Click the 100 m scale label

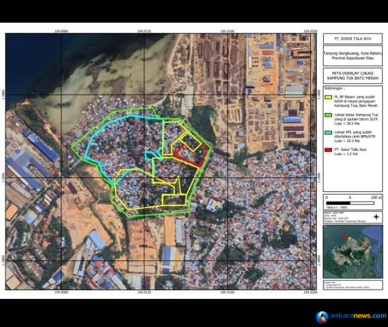click(x=376, y=198)
